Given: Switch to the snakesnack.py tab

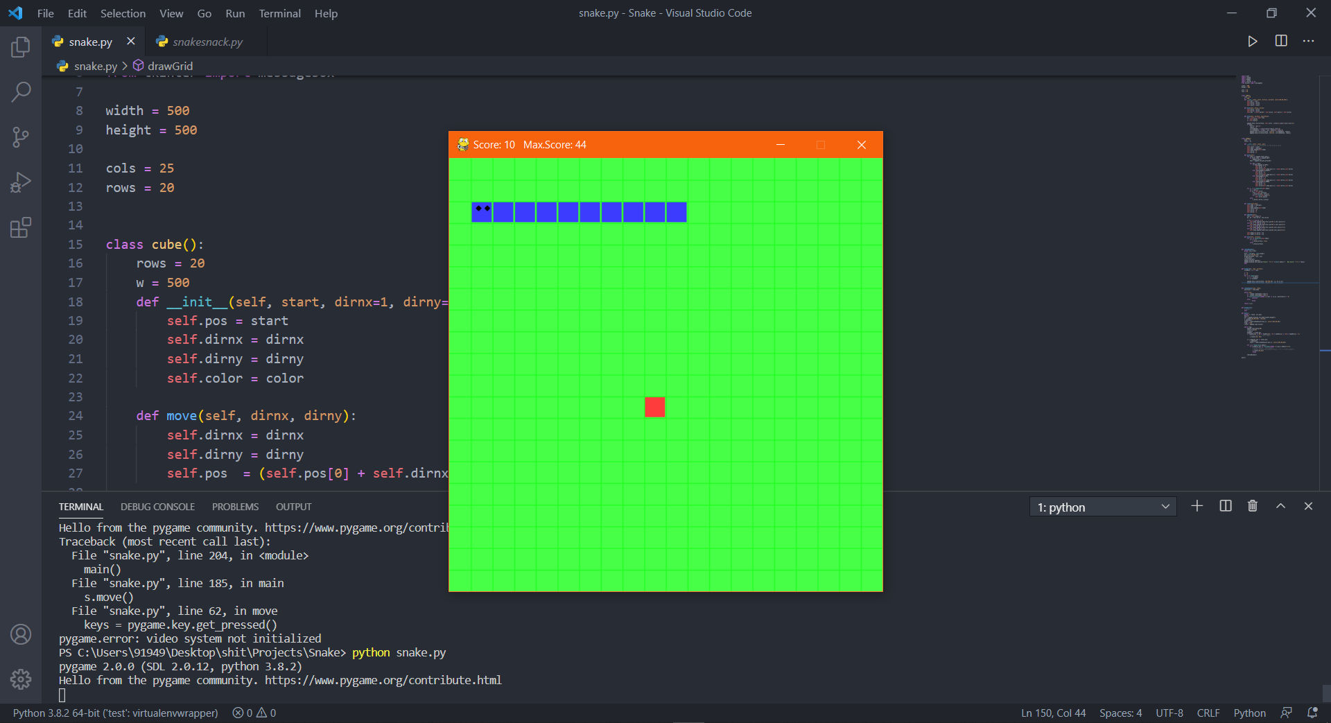Looking at the screenshot, I should click(207, 42).
